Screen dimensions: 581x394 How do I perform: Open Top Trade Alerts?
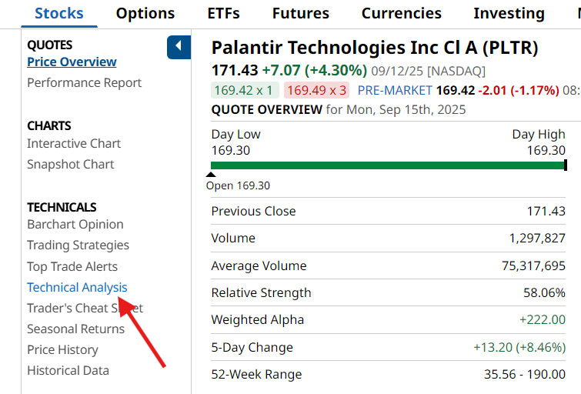tap(72, 266)
